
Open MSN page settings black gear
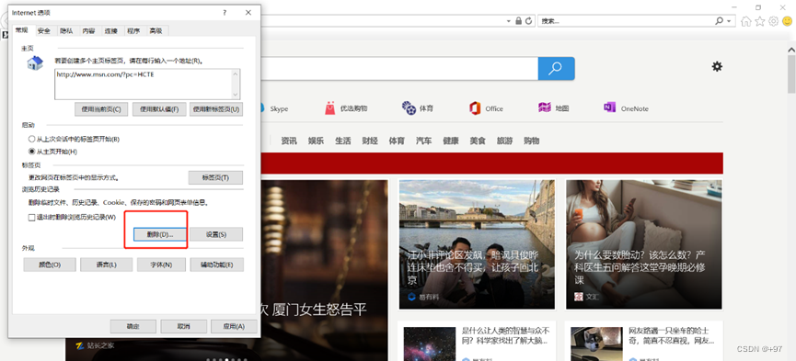tap(717, 66)
